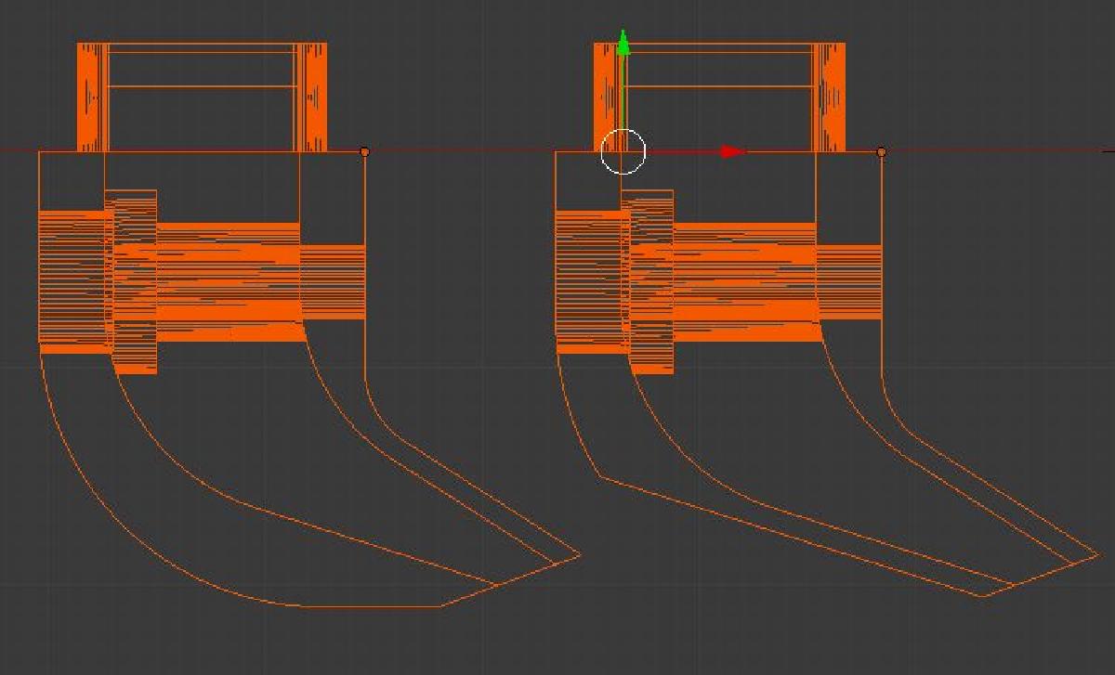Click the right mesh's pointed tip

(1098, 555)
